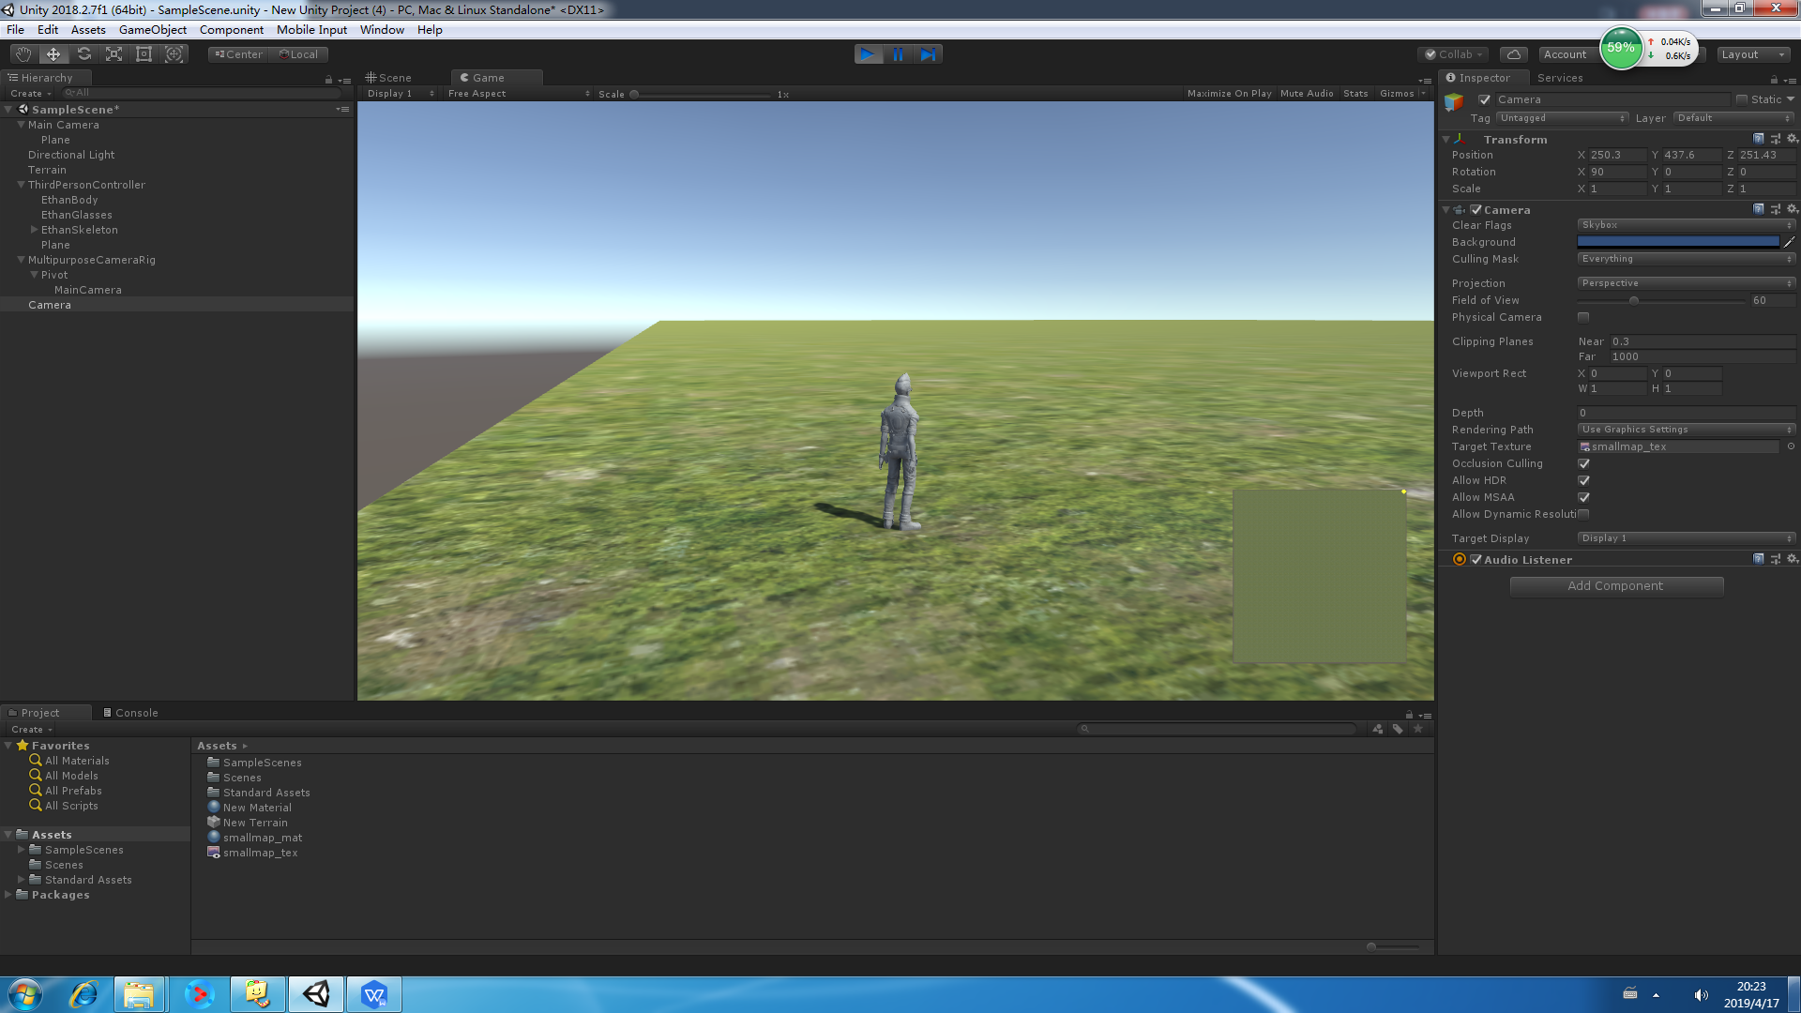Open the Free Aspect dropdown
This screenshot has width=1801, height=1013.
click(518, 94)
